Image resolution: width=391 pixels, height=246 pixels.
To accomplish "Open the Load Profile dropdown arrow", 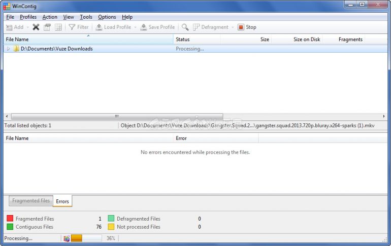I will point(135,27).
